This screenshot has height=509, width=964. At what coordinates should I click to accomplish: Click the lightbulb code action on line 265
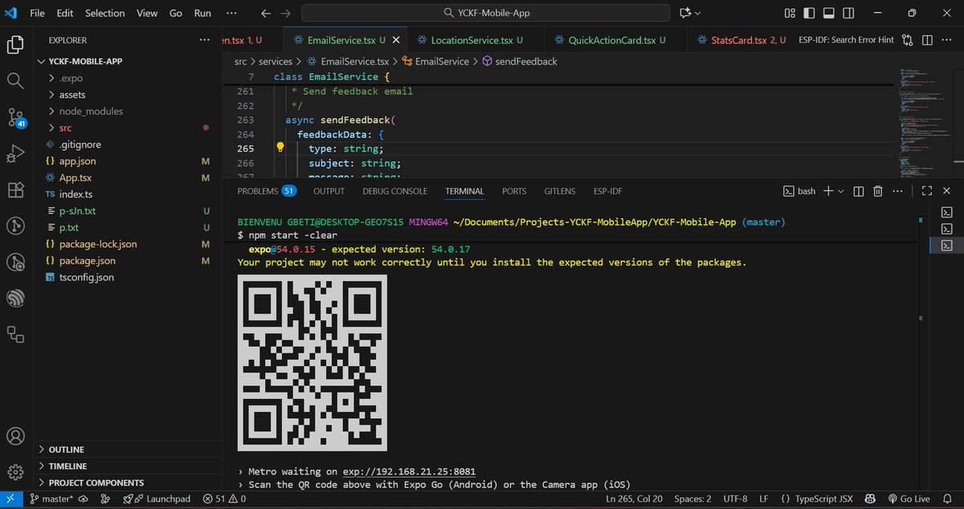click(280, 148)
